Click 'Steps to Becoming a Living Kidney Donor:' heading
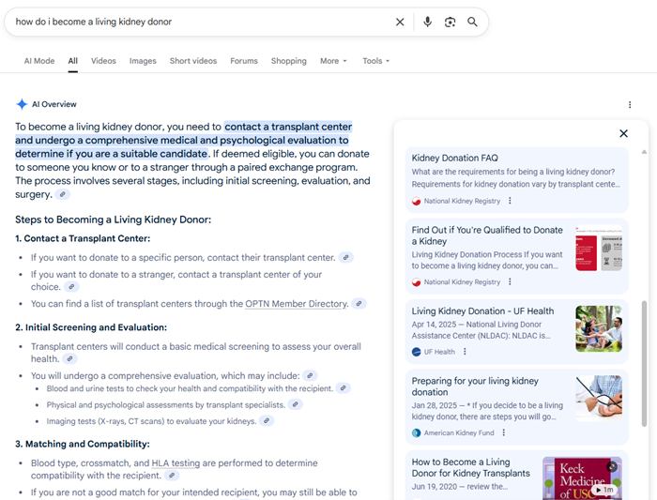The height and width of the screenshot is (500, 657). point(114,220)
